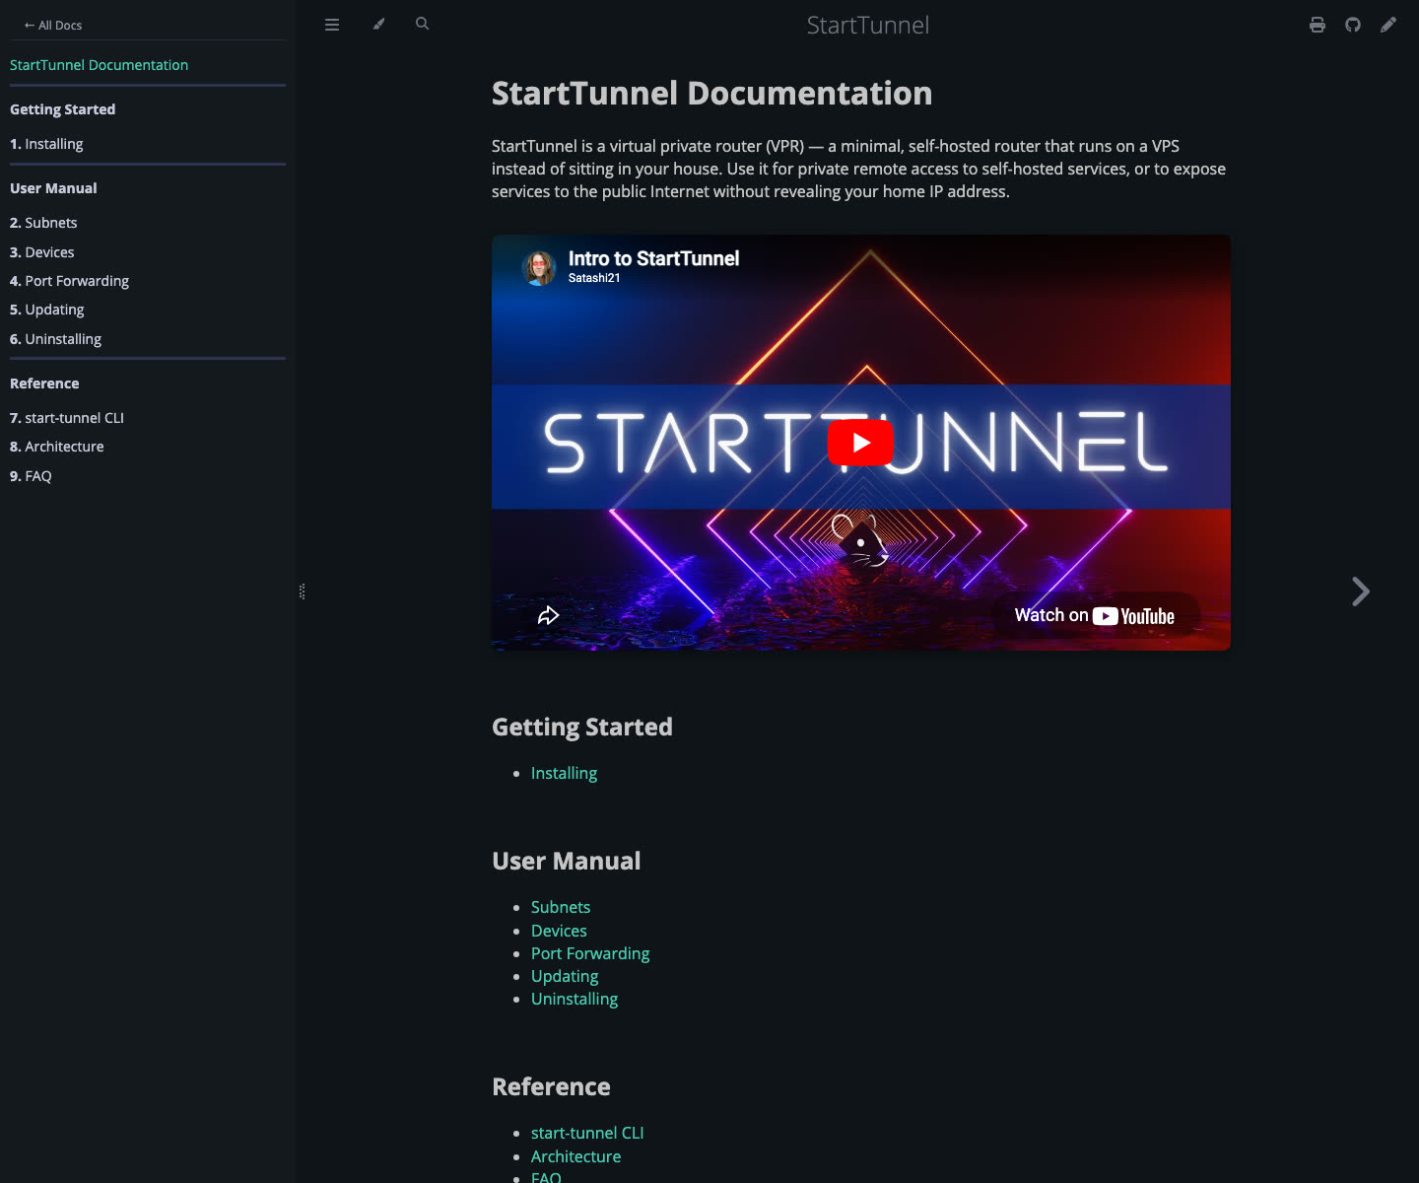Image resolution: width=1419 pixels, height=1183 pixels.
Task: Open the Architecture reference link
Action: click(x=576, y=1156)
